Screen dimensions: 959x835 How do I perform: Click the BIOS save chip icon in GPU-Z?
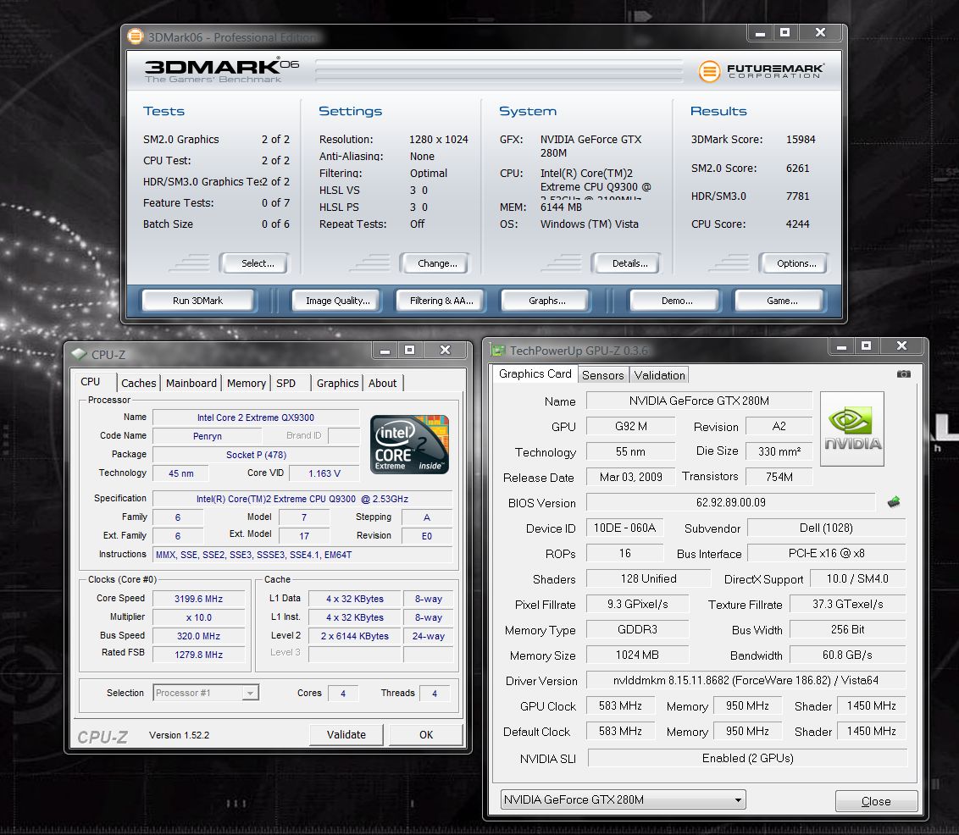894,502
